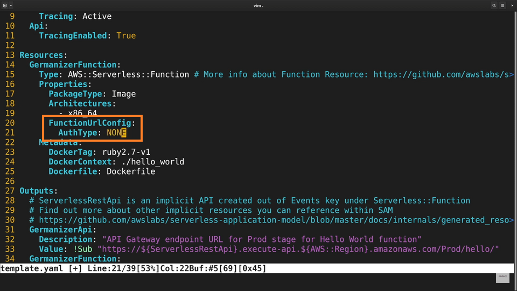Viewport: 517px width, 291px height.
Task: Click the new tab icon in the title bar
Action: pos(5,5)
